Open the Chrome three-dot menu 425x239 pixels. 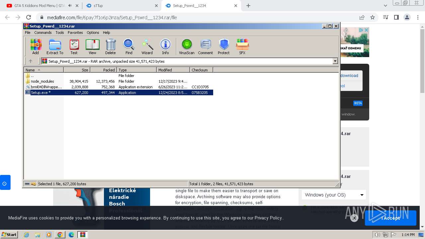(418, 17)
